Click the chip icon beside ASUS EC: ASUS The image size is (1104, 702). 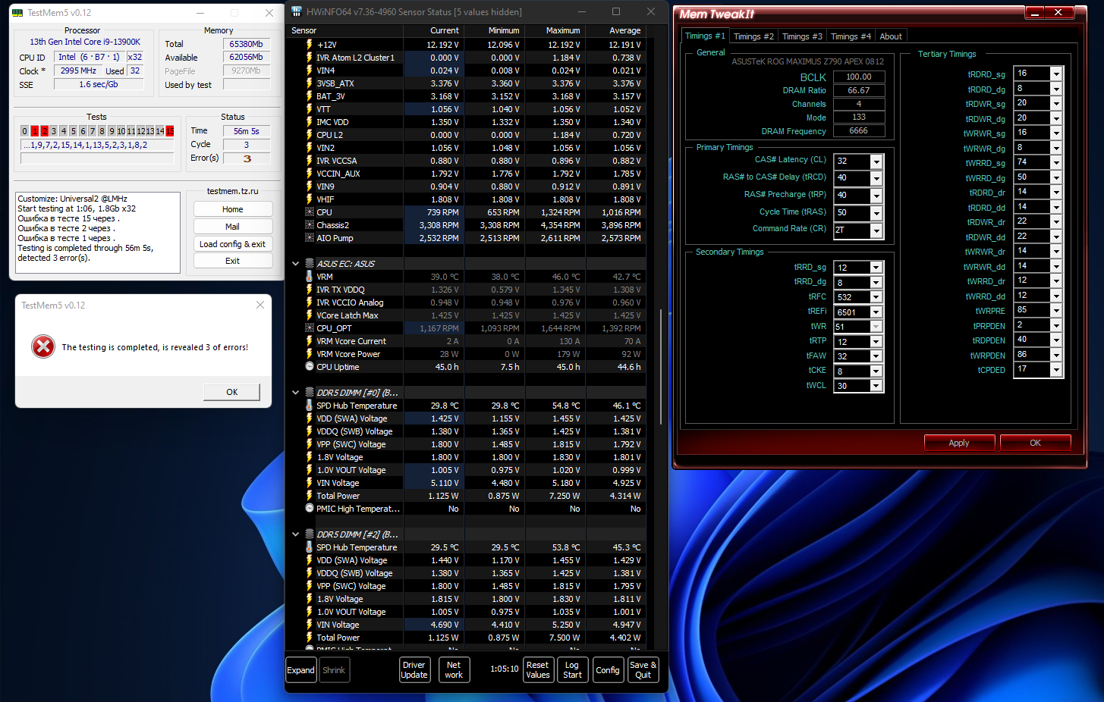coord(310,264)
